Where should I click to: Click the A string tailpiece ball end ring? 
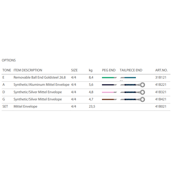[142, 85]
